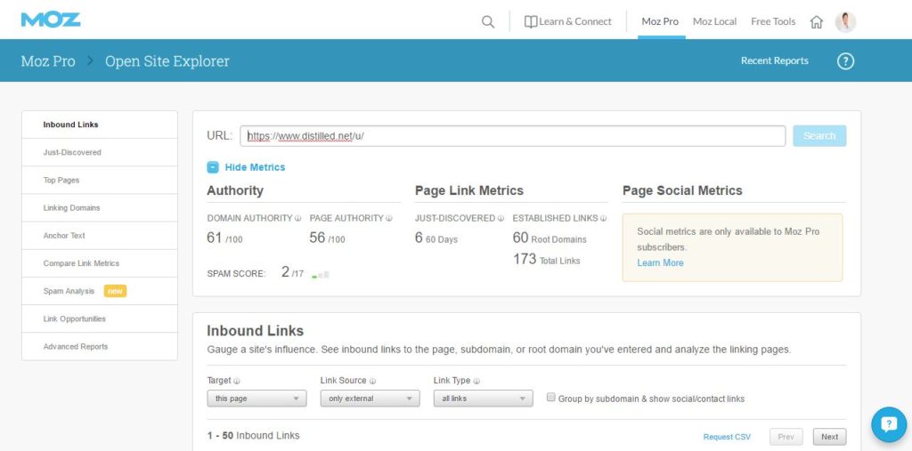This screenshot has width=912, height=451.
Task: Open Advanced Reports in sidebar
Action: (100, 346)
